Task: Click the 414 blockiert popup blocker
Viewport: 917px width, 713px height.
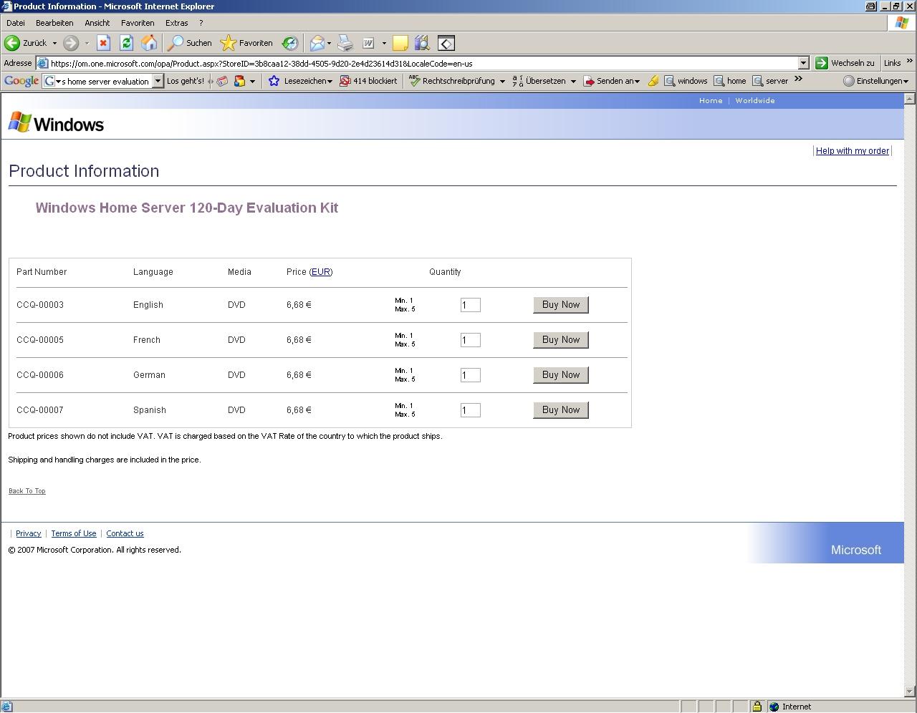Action: pos(368,81)
